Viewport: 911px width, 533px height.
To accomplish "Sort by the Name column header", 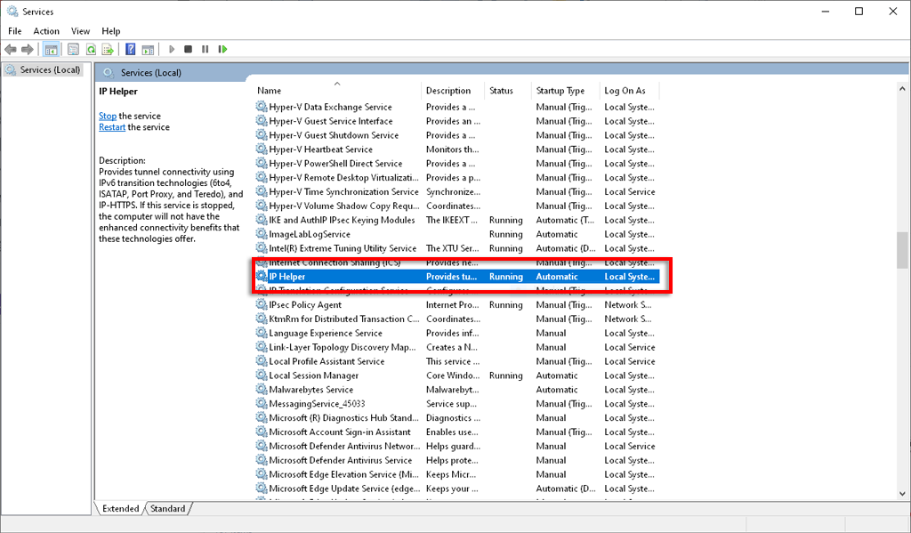I will point(269,91).
